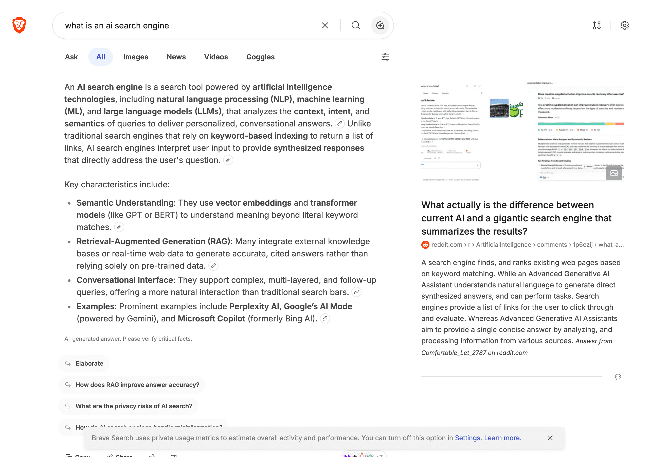Click the tennis stadium thumbnail image
Image resolution: width=649 pixels, height=457 pixels.
point(499,108)
